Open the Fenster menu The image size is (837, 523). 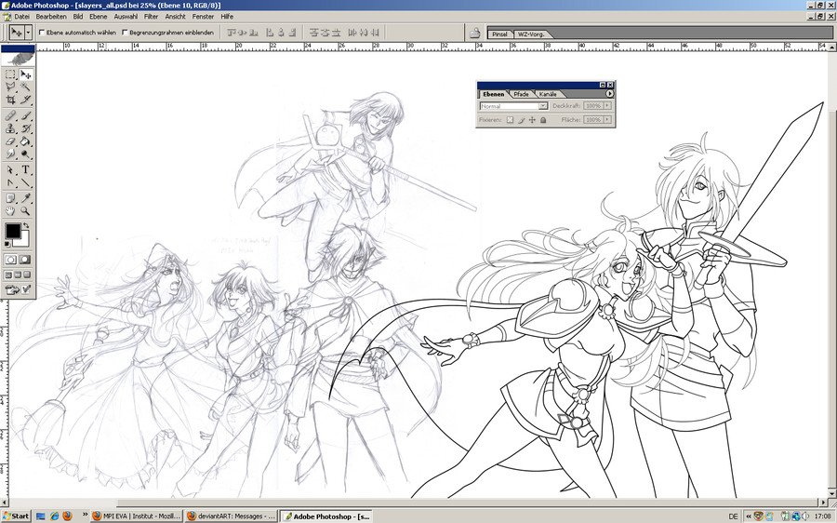203,17
